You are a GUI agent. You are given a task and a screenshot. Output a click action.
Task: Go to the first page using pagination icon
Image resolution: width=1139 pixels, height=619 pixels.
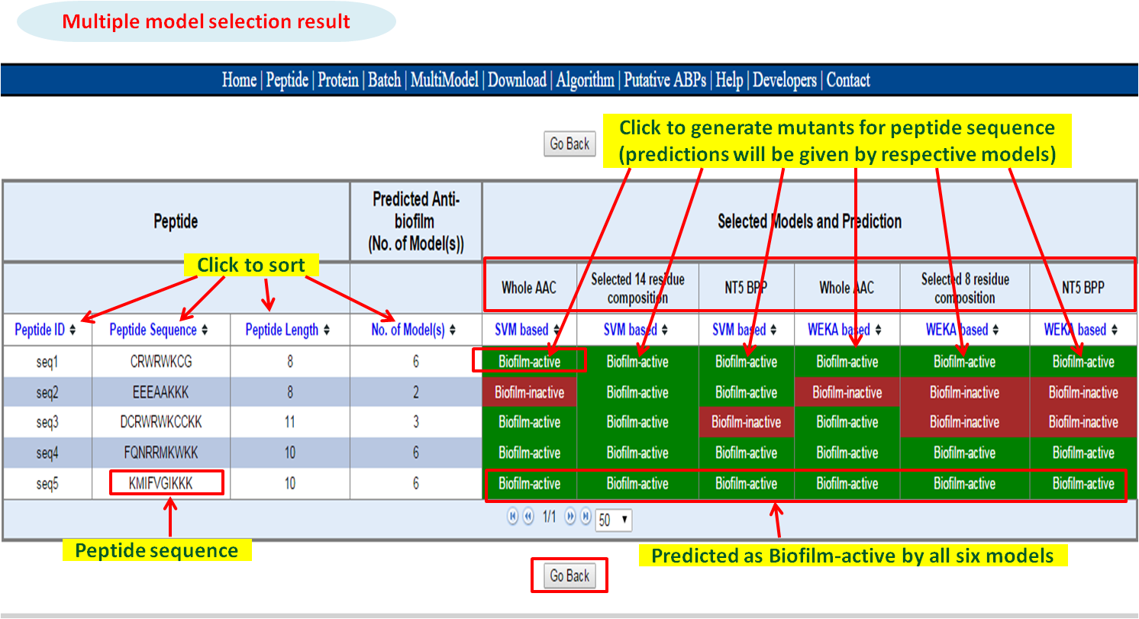pos(512,517)
